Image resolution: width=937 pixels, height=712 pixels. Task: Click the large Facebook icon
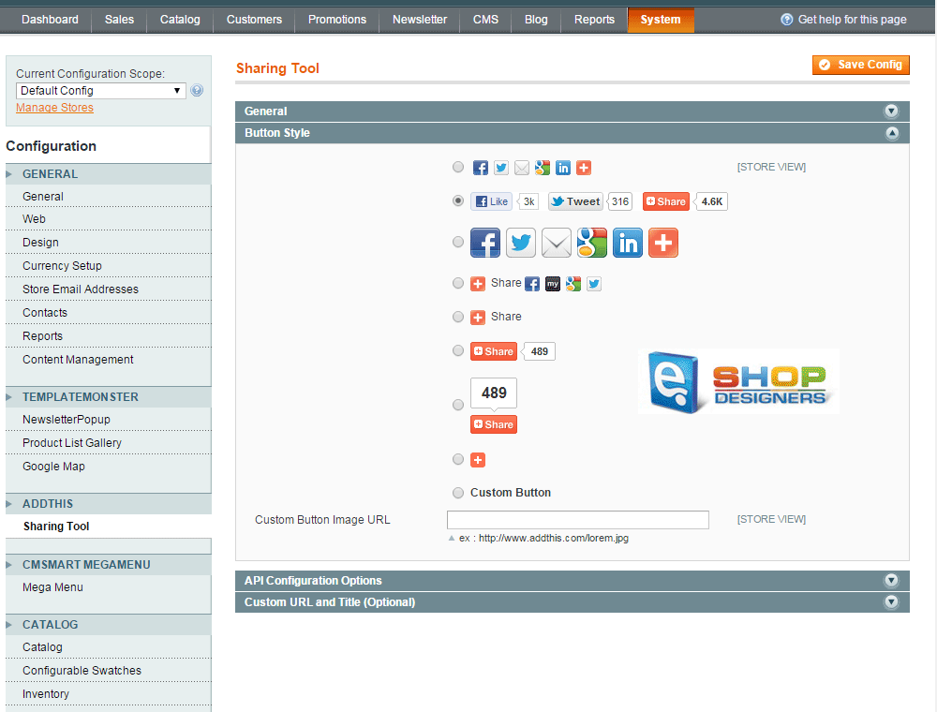484,243
